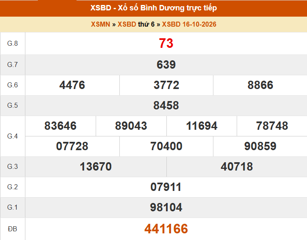Select the ĐB jackpot number 441166

pos(166,229)
